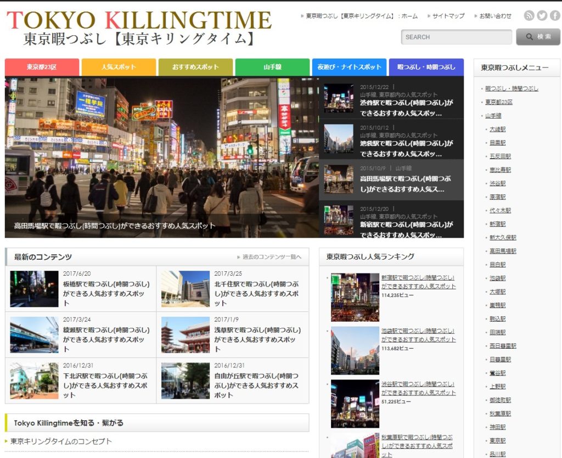Open the orange 人気スポット tab
The height and width of the screenshot is (458, 562).
pyautogui.click(x=118, y=66)
